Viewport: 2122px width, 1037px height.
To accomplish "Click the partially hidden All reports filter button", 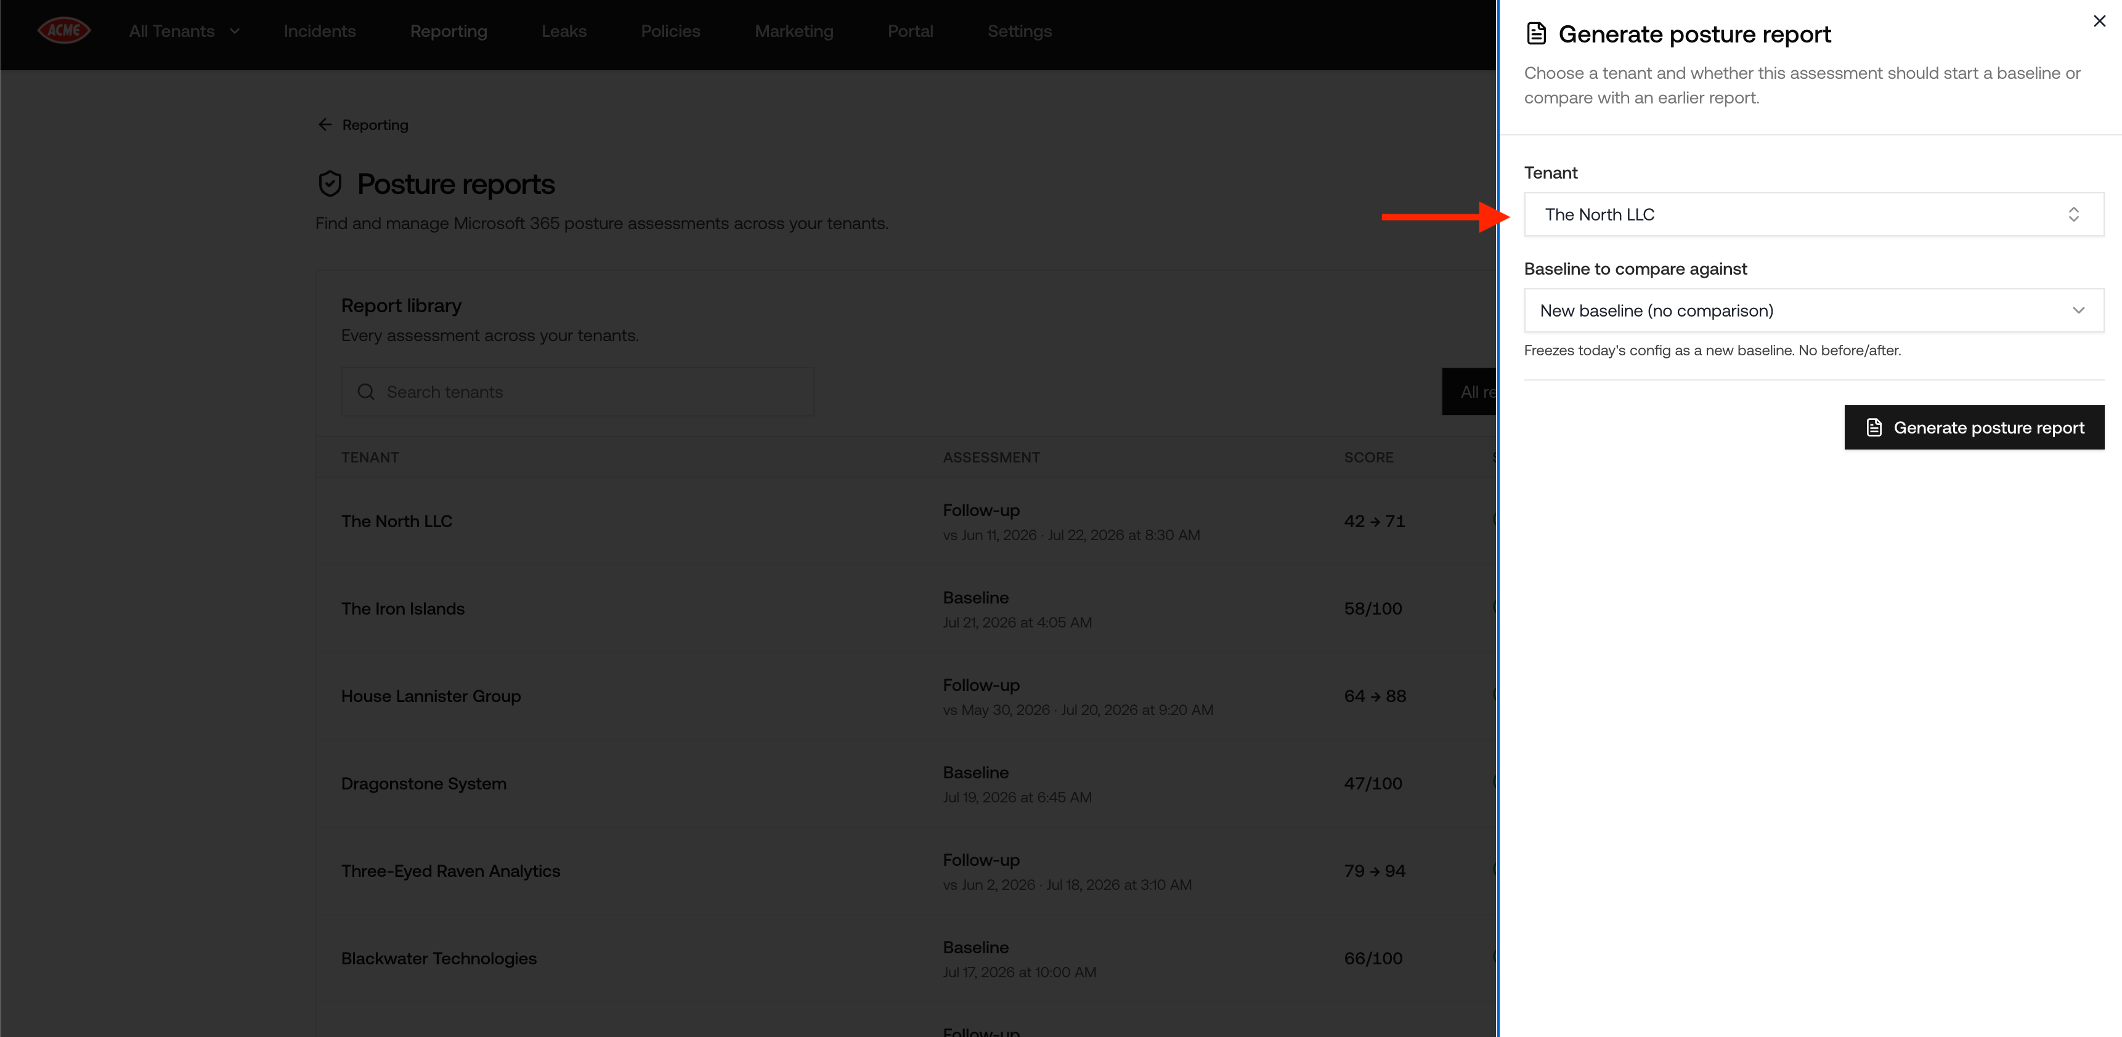I will coord(1469,393).
